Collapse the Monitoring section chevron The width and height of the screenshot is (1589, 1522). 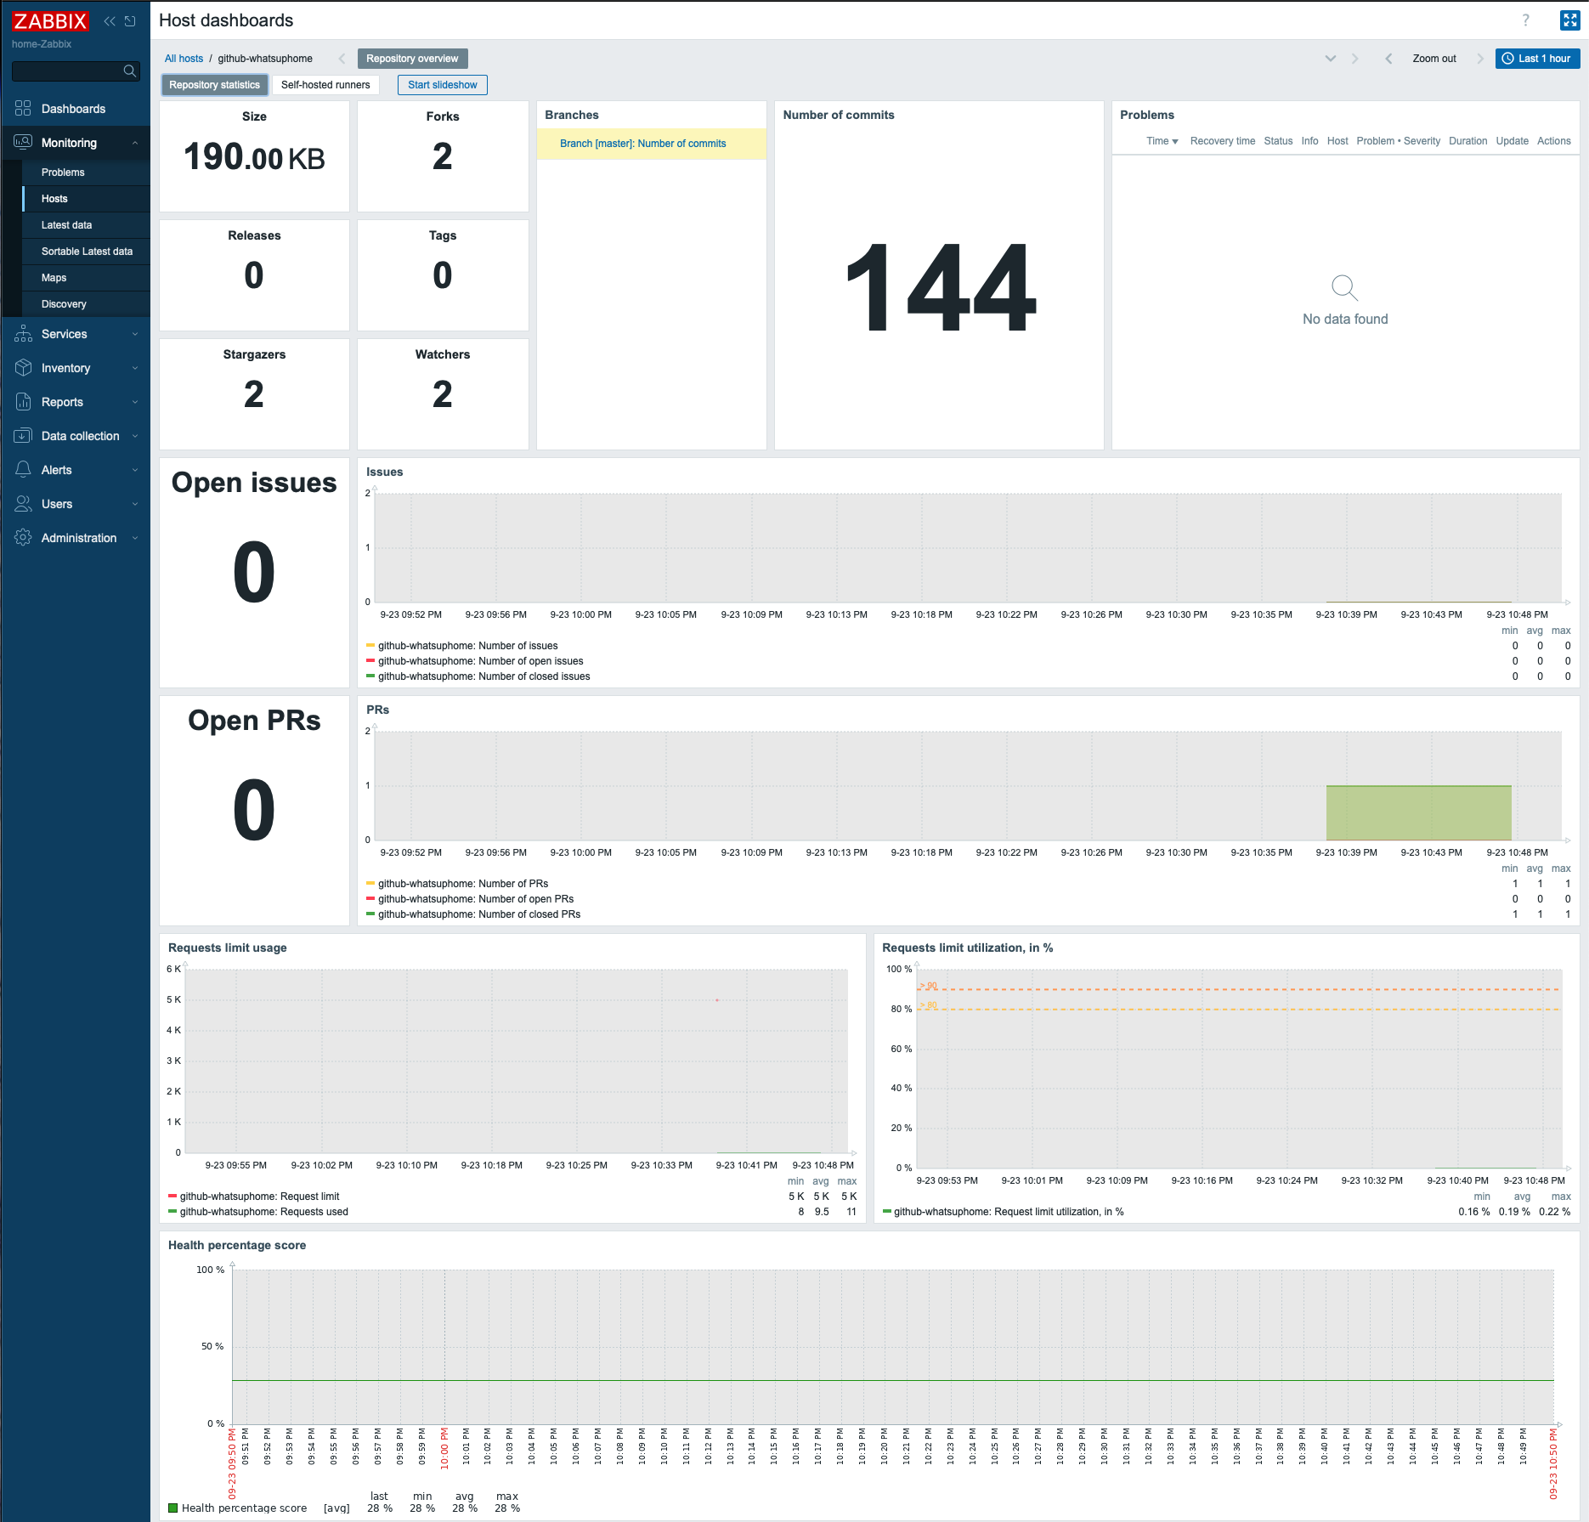pos(134,143)
